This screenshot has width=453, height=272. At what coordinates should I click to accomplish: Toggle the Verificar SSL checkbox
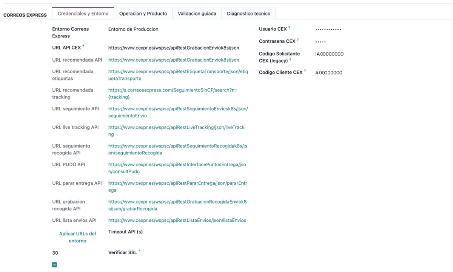pos(54,265)
